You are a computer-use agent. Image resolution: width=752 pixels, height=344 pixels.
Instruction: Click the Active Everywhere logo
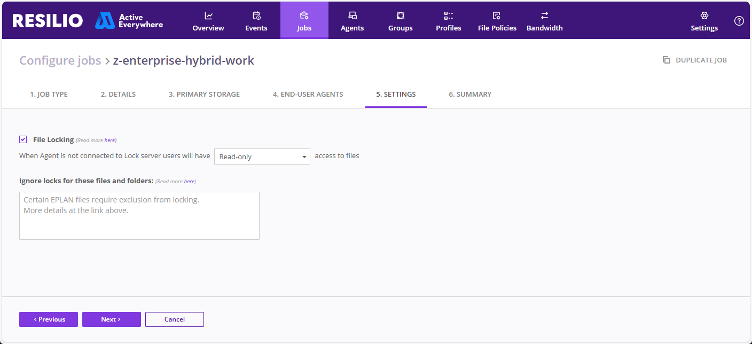129,21
